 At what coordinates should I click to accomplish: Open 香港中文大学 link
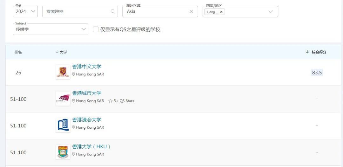pyautogui.click(x=87, y=67)
